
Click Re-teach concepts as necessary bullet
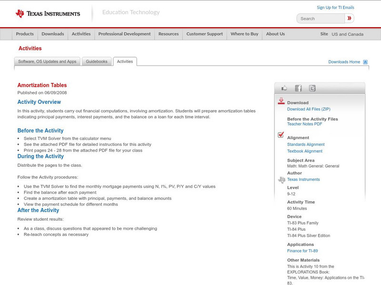(x=56, y=234)
